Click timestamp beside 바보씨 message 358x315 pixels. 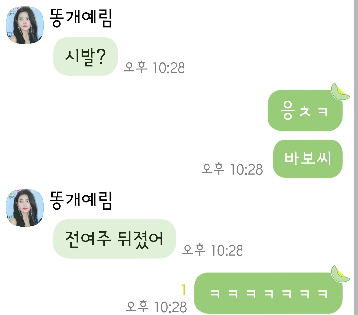point(232,169)
